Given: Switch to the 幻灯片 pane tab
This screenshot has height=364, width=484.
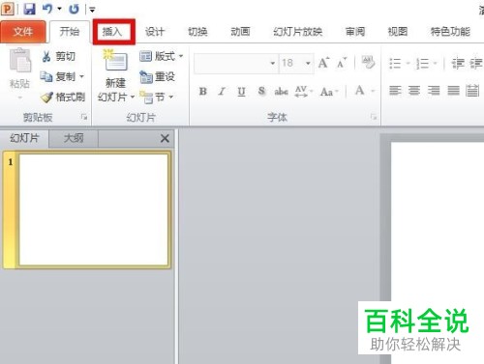Looking at the screenshot, I should pos(24,138).
